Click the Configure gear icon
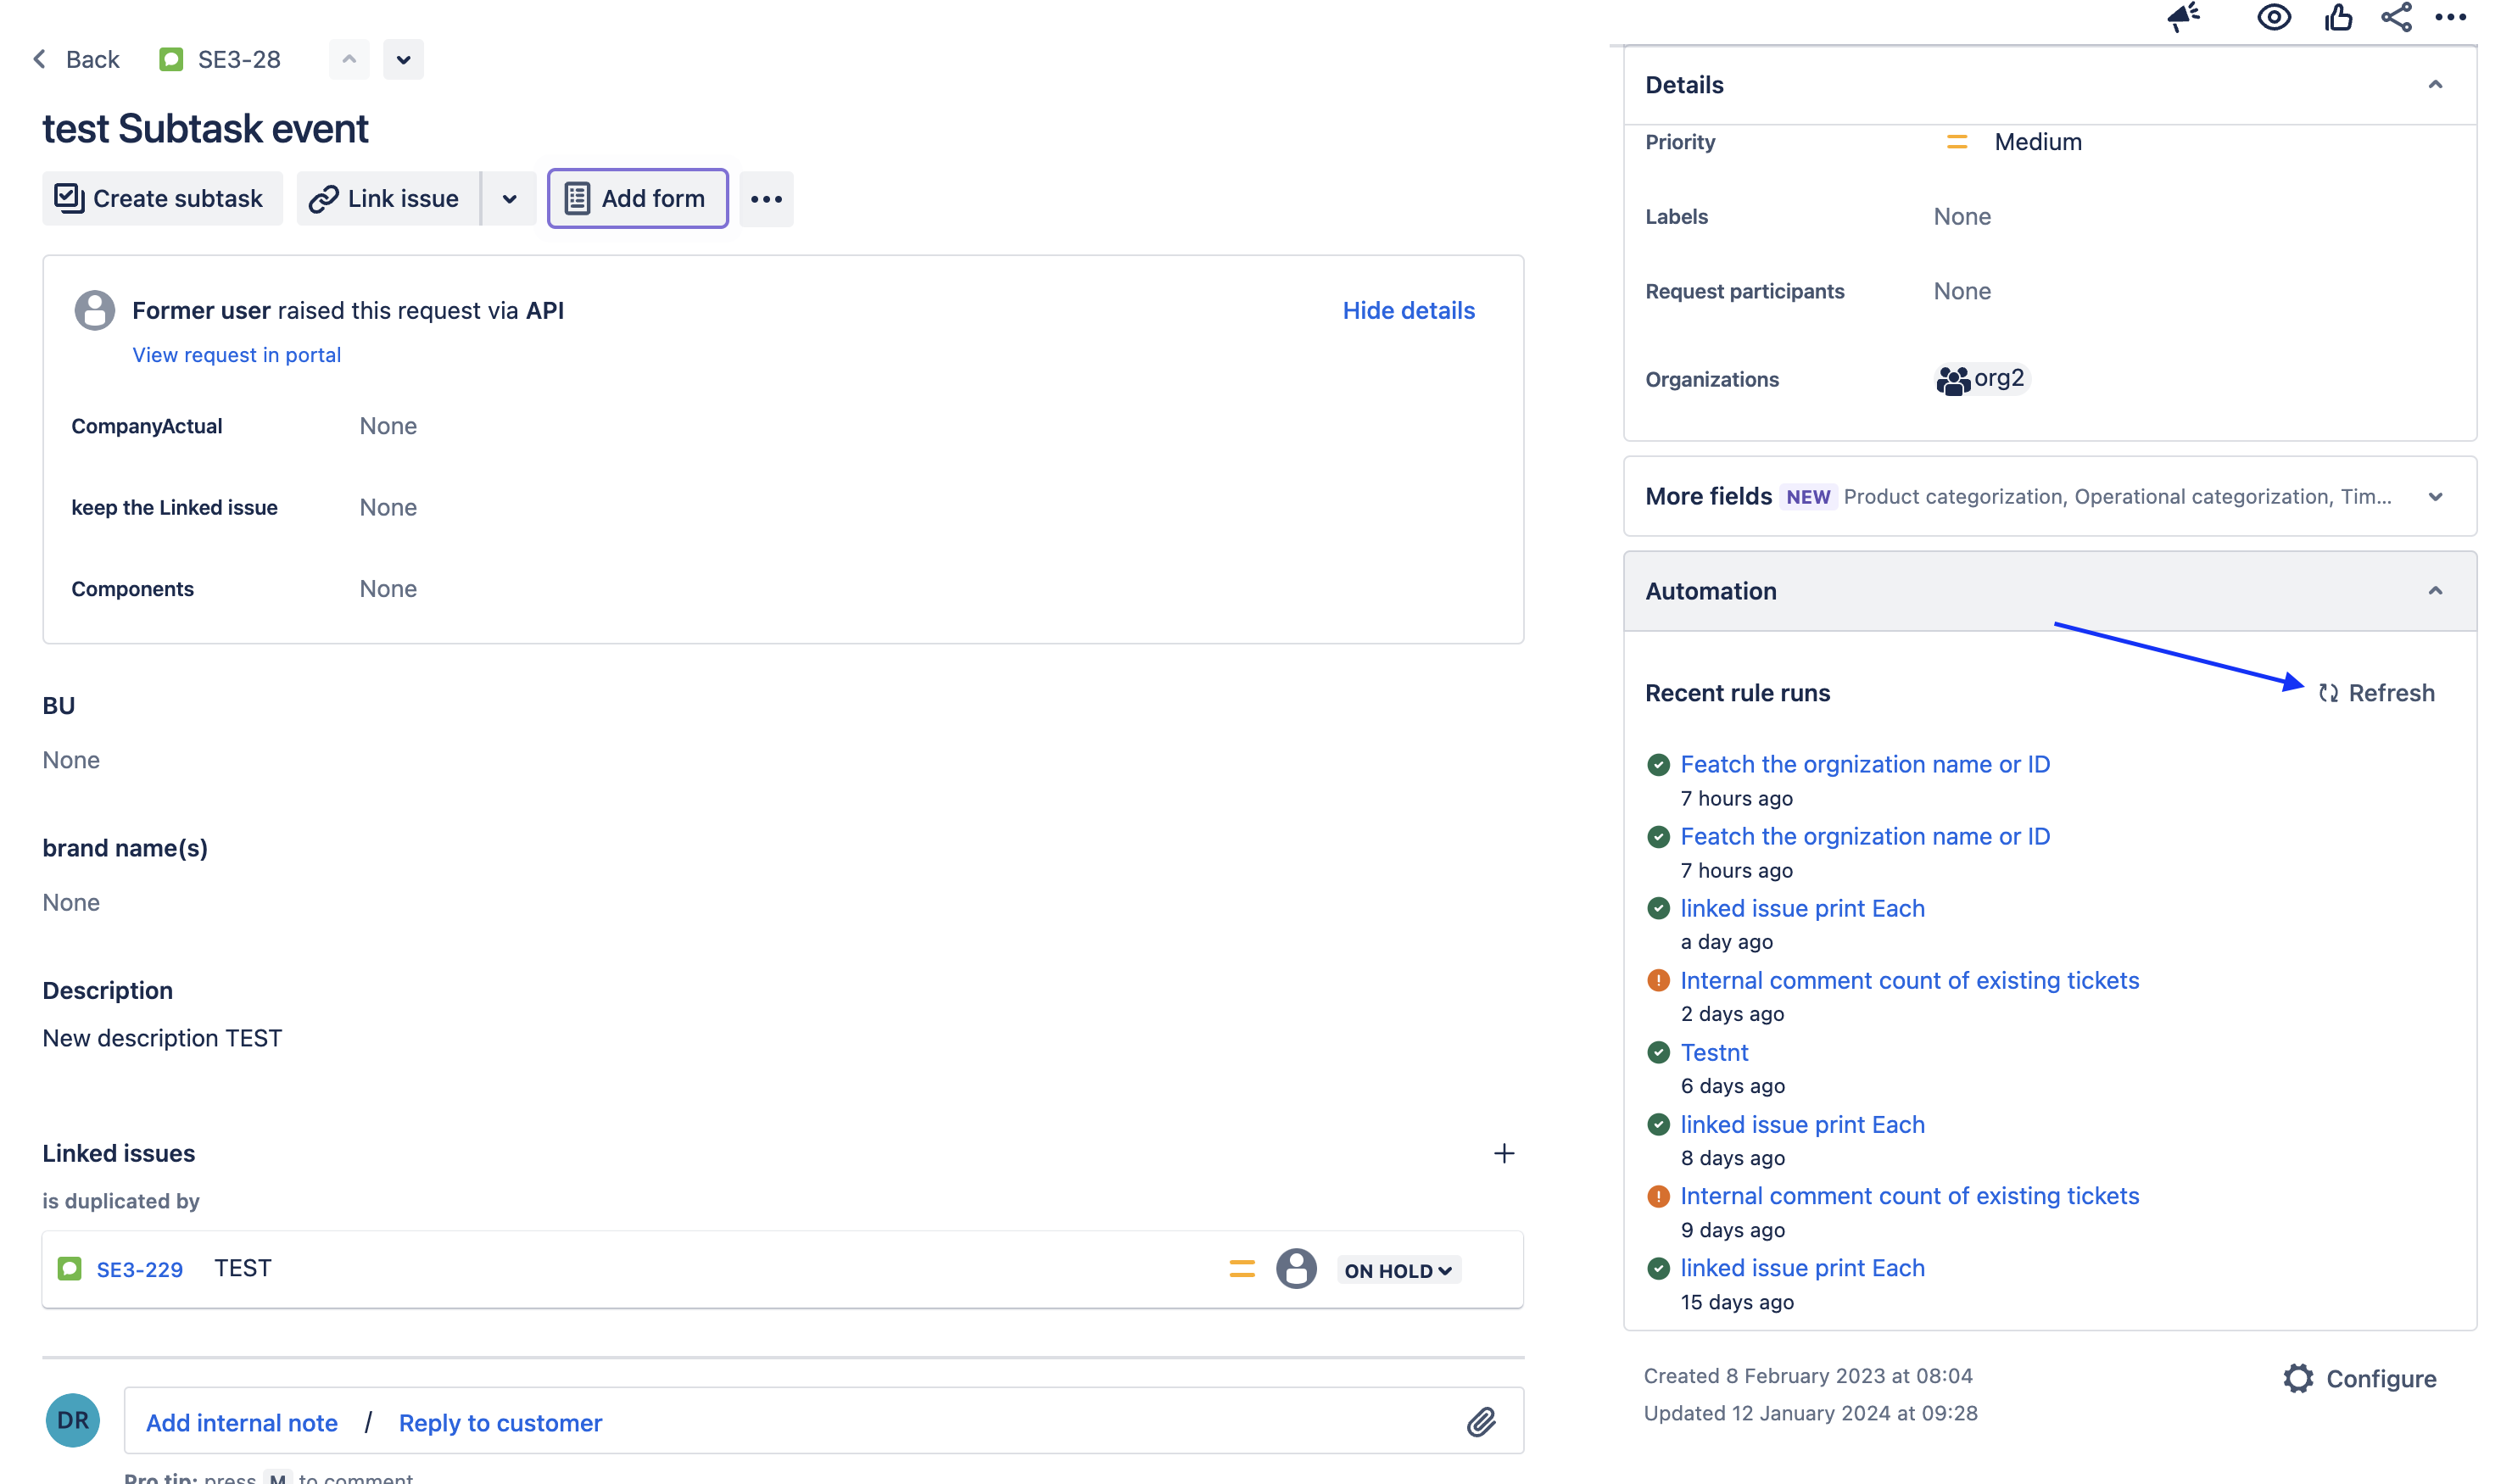The height and width of the screenshot is (1484, 2512). [2298, 1378]
